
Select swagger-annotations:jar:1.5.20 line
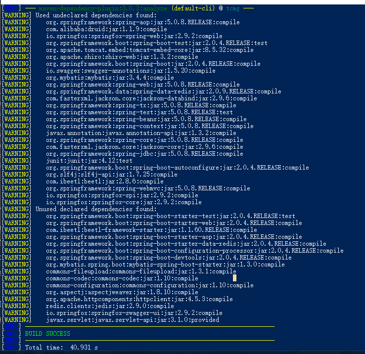(131, 71)
